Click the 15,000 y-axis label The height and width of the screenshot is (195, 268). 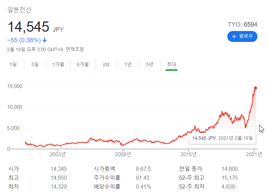(x=15, y=86)
